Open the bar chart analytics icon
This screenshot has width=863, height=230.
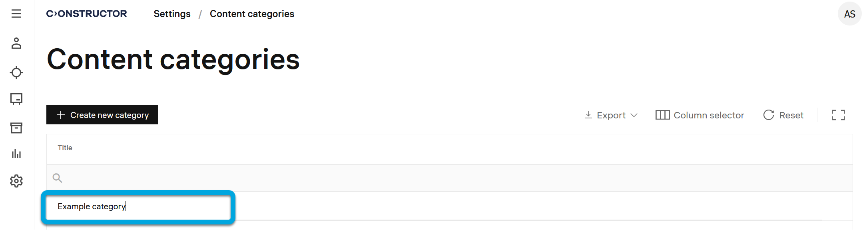[x=16, y=154]
